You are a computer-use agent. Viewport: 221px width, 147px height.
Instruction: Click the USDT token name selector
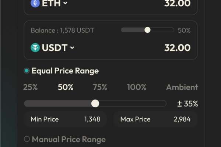pyautogui.click(x=55, y=47)
